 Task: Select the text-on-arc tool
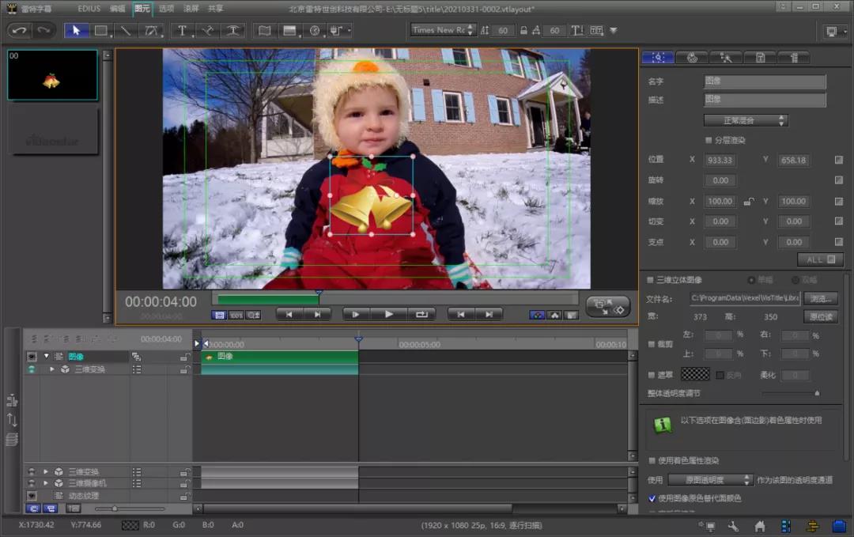(232, 31)
